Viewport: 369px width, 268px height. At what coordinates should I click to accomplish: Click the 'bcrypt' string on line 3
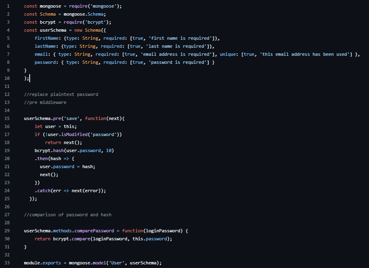pos(95,22)
